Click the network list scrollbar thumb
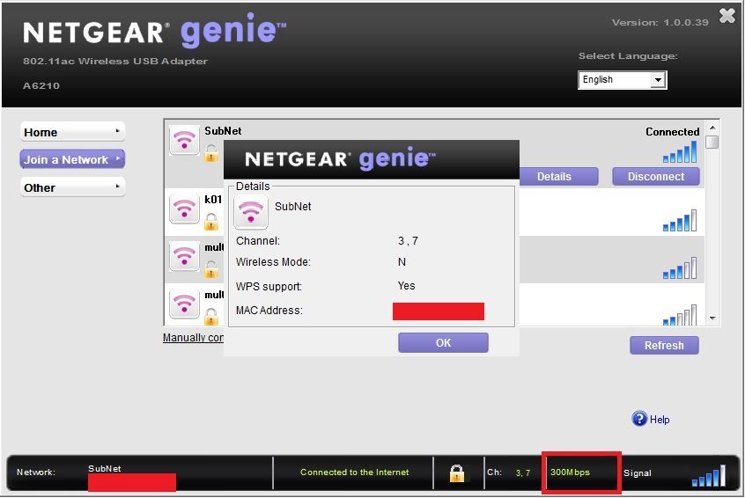 pos(712,142)
